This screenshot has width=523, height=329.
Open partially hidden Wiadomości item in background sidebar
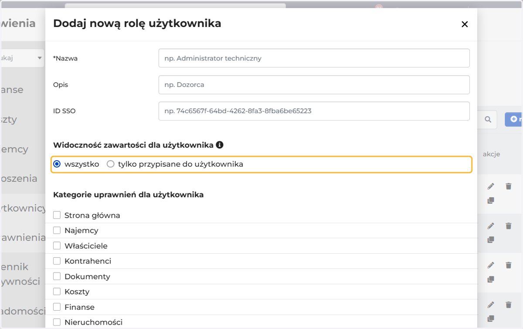[x=23, y=311]
